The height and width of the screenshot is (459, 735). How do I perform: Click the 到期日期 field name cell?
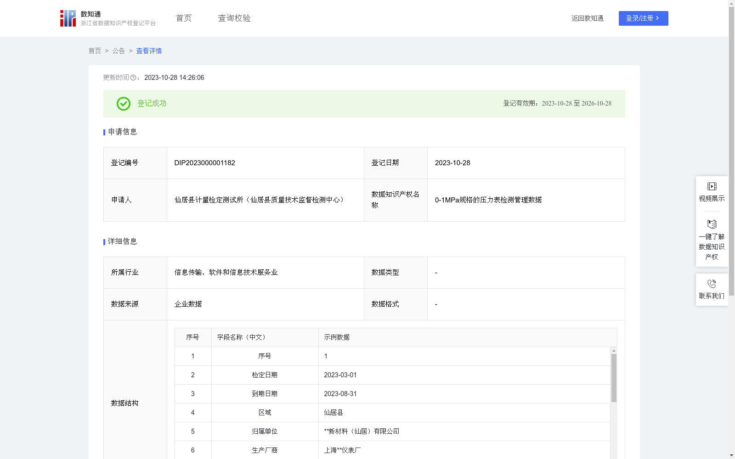pos(265,394)
